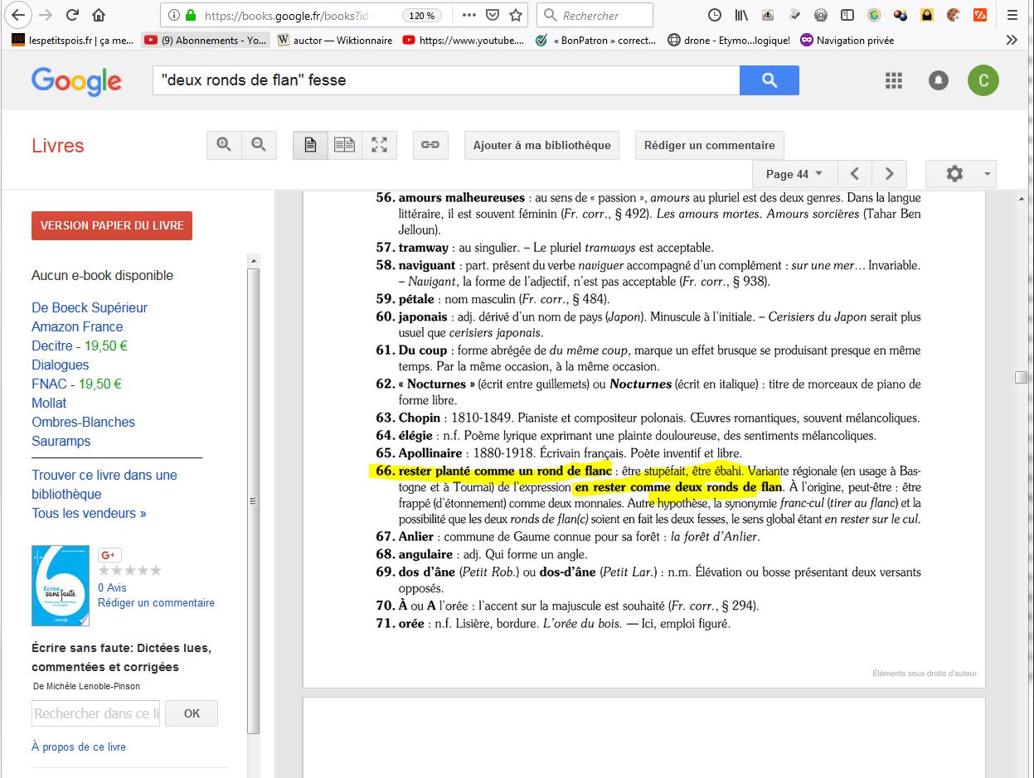
Task: Click the book cover thumbnail
Action: pos(60,585)
